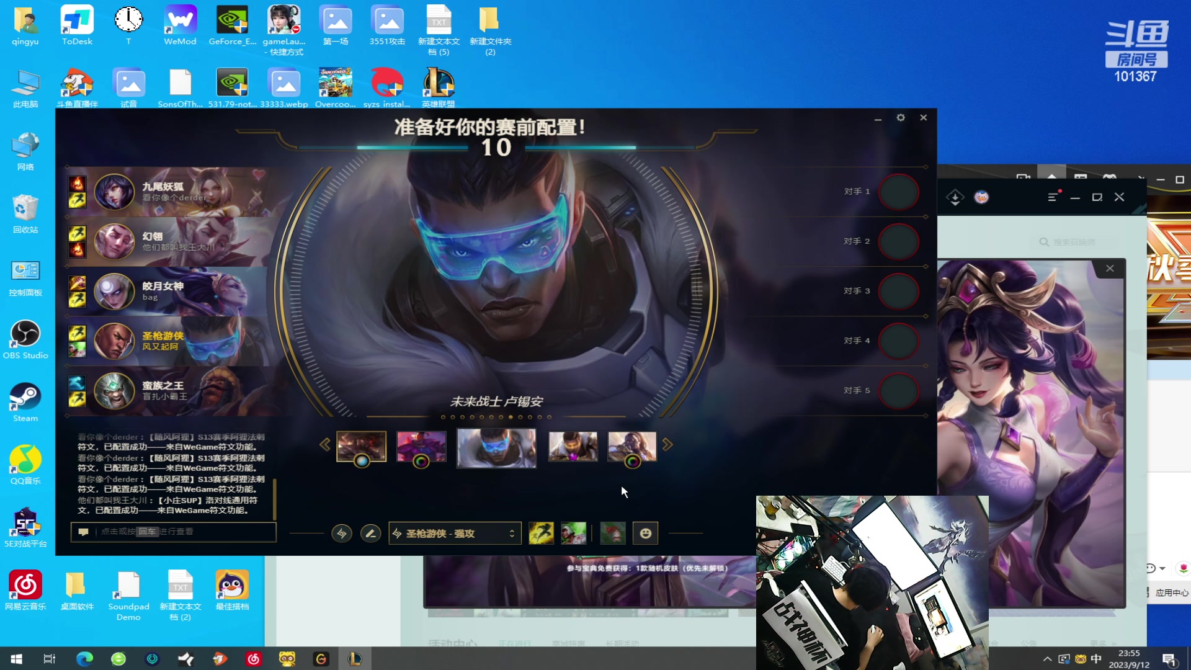Viewport: 1191px width, 670px height.
Task: Open the ToDesk desktop shortcut
Action: (x=77, y=25)
